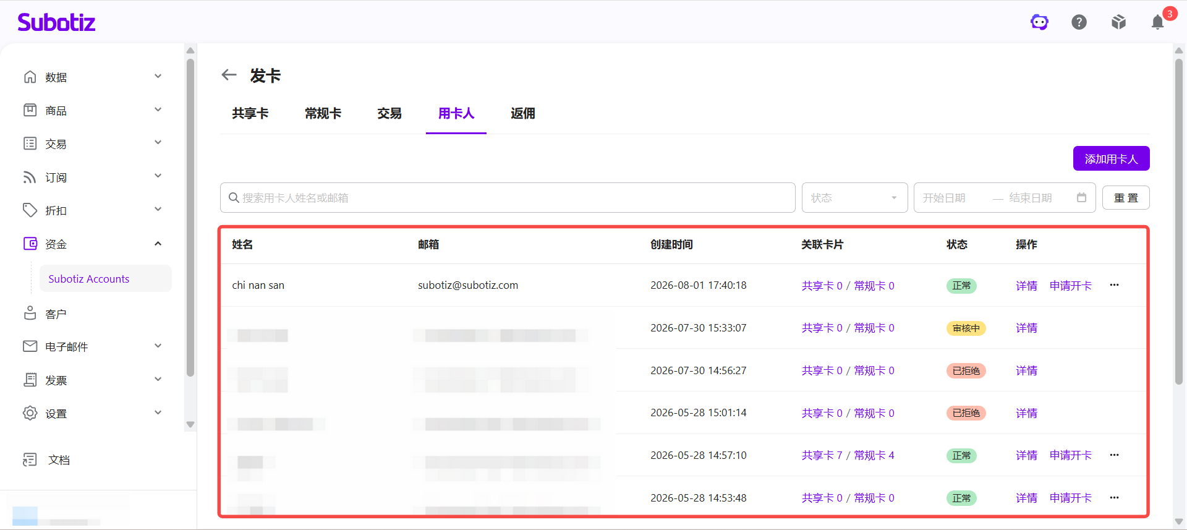Expand the 数据 menu chevron
Screen dimensions: 1187x530
pos(158,76)
